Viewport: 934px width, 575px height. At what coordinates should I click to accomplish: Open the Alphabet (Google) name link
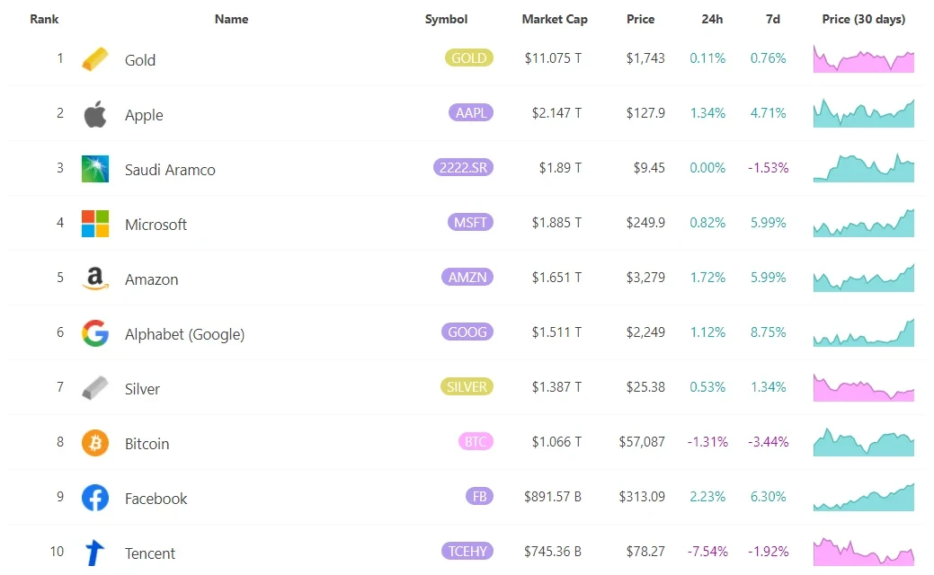click(184, 334)
